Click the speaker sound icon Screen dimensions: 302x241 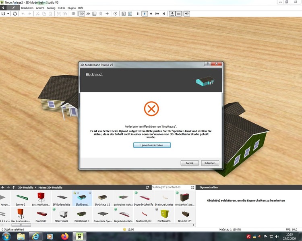[x=187, y=14]
